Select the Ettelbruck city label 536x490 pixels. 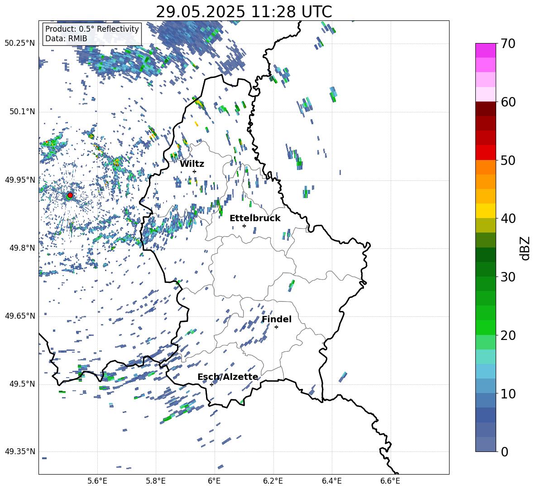[255, 218]
